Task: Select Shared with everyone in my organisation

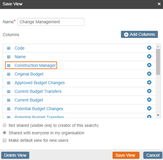Action: point(4,133)
